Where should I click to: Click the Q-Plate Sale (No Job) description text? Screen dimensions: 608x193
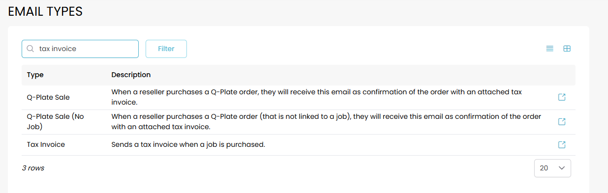coord(327,122)
